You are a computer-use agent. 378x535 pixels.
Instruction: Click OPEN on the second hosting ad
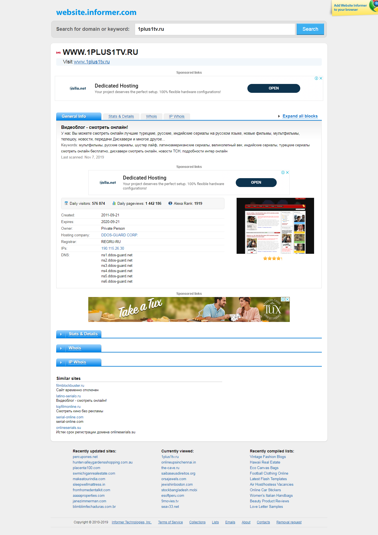pyautogui.click(x=256, y=183)
